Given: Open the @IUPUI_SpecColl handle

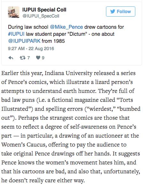Looking at the screenshot, I should pyautogui.click(x=41, y=16).
